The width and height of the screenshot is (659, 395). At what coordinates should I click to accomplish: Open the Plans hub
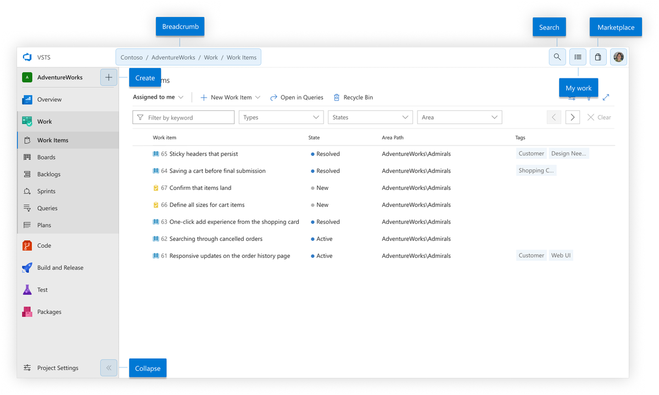68,225
